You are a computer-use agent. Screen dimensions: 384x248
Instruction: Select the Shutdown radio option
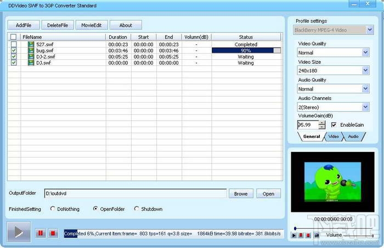[137, 209]
